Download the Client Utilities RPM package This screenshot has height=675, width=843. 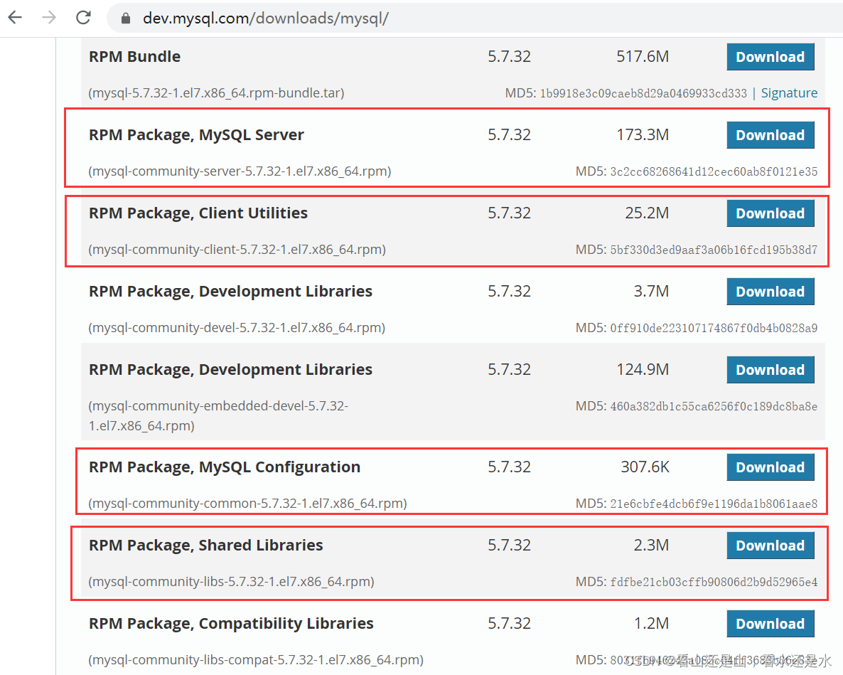pos(770,213)
